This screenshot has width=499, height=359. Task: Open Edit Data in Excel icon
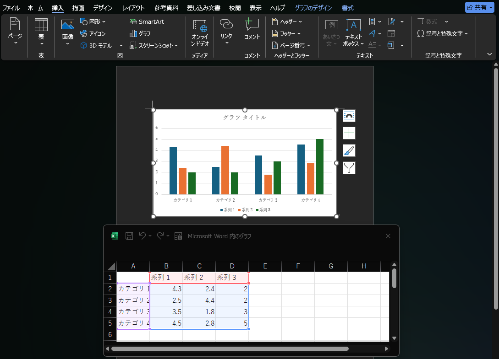pos(178,236)
